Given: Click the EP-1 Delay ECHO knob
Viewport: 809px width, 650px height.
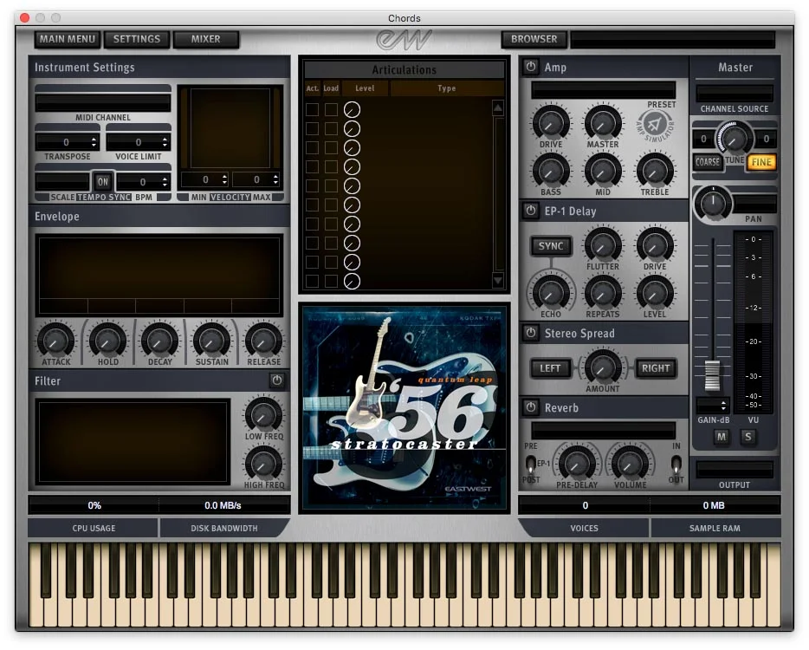Looking at the screenshot, I should point(551,293).
